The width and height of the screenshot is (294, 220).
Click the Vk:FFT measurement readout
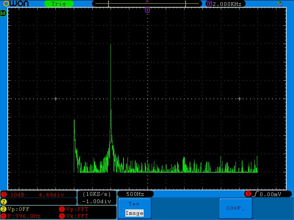coord(77,216)
